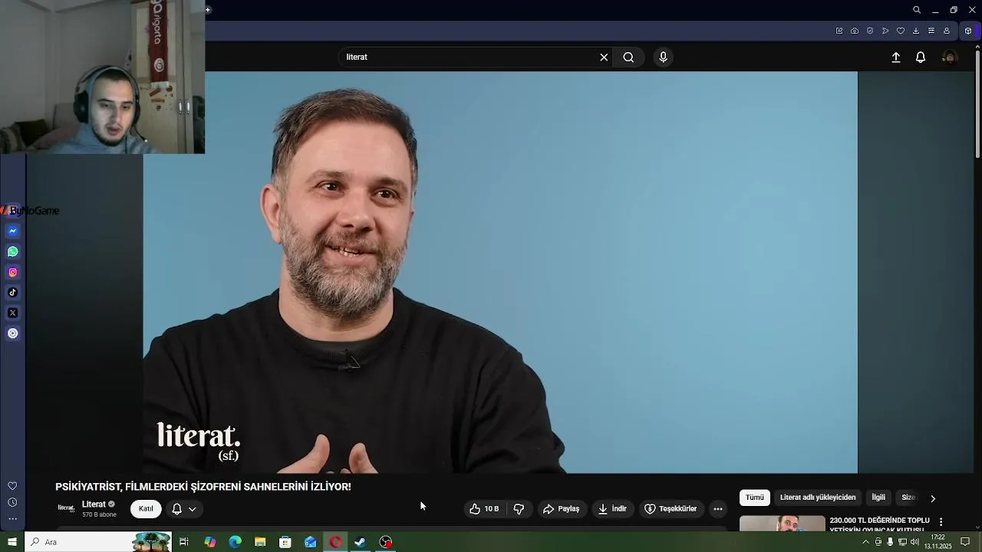Activate voice search microphone icon
Viewport: 982px width, 552px height.
point(664,58)
